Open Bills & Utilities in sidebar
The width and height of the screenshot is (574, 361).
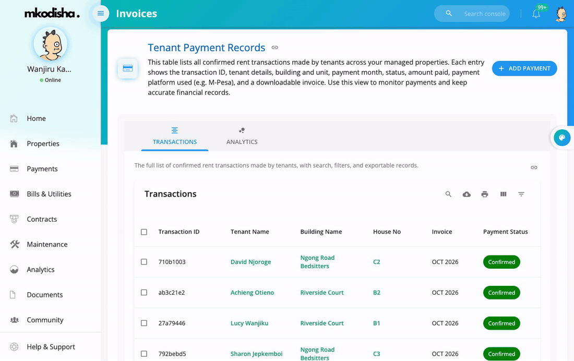[49, 194]
